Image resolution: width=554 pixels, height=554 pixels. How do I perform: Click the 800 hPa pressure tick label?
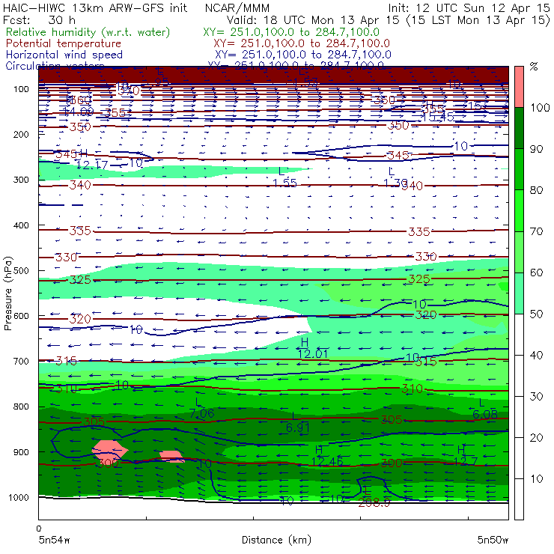(x=21, y=407)
